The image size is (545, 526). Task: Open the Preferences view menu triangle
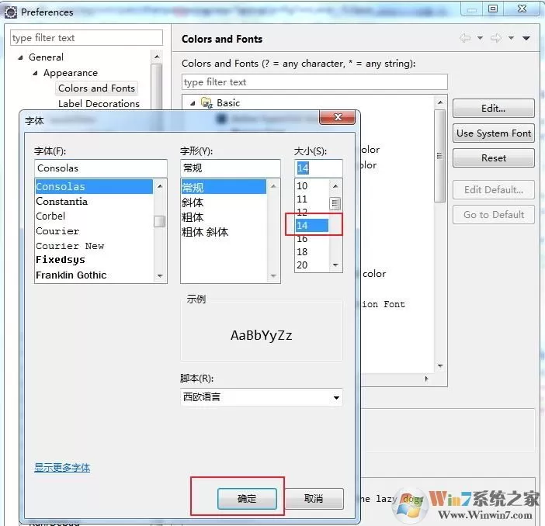[x=526, y=38]
